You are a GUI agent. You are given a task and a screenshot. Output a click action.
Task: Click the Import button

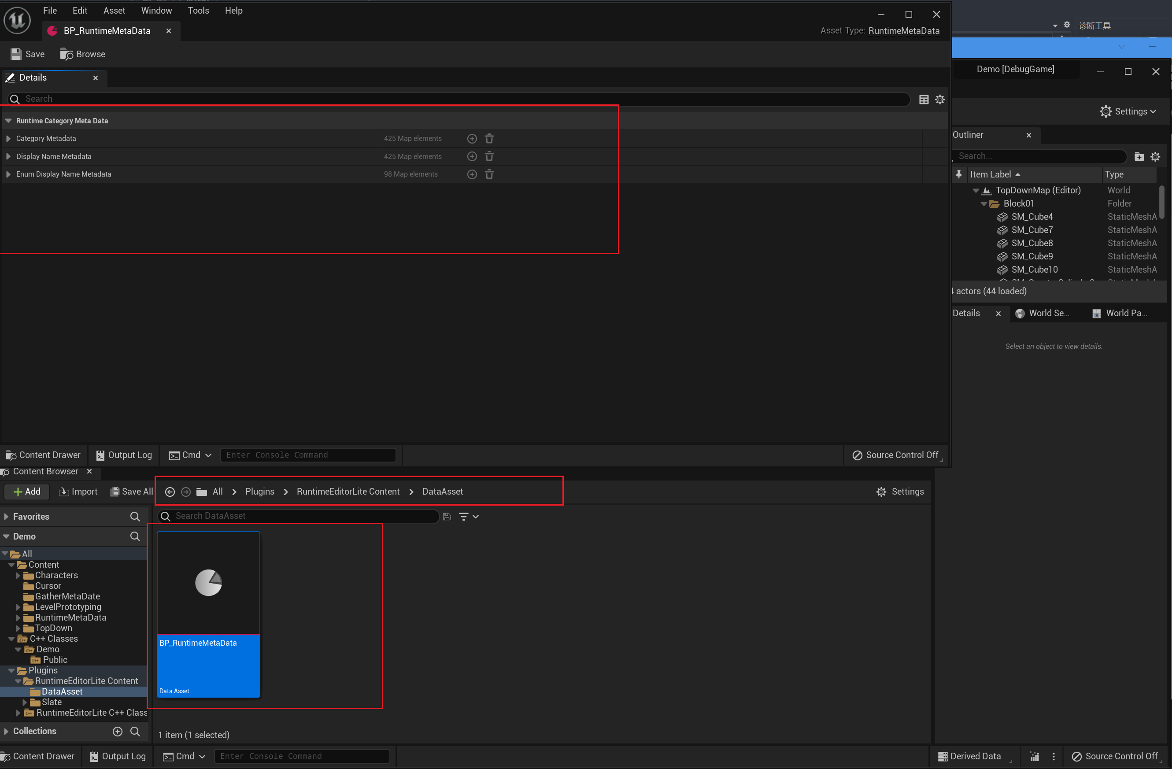tap(78, 492)
